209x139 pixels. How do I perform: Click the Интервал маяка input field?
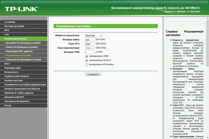click(89, 40)
